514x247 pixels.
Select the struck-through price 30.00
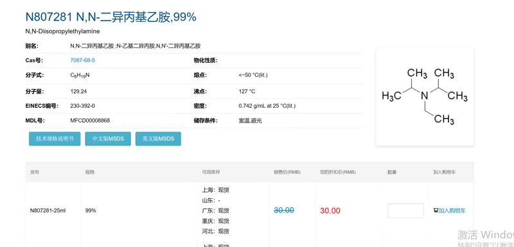click(x=284, y=210)
